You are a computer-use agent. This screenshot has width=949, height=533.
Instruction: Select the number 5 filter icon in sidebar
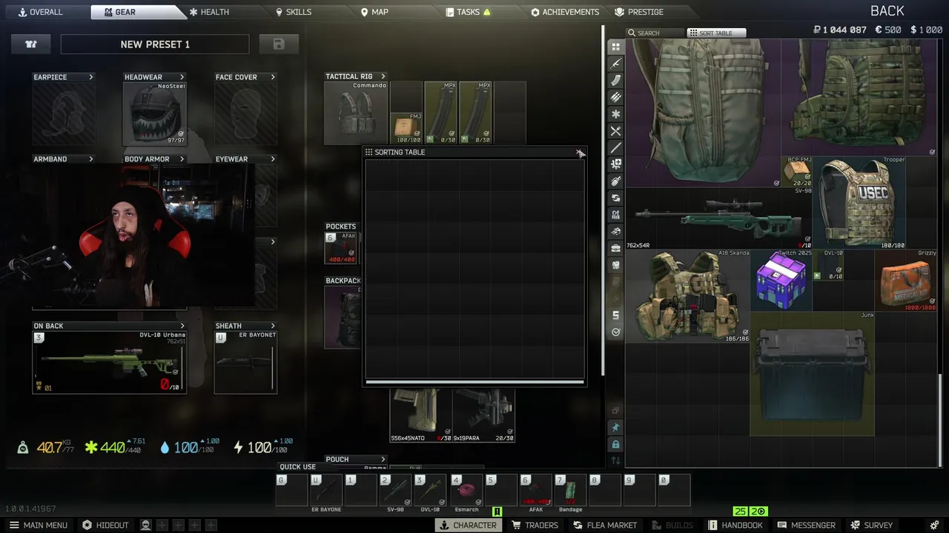[615, 315]
